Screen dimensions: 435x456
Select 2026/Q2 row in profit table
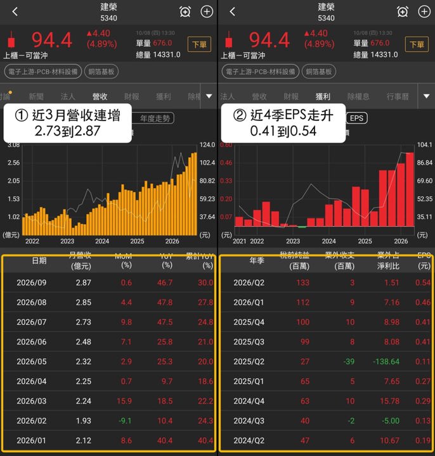(327, 282)
